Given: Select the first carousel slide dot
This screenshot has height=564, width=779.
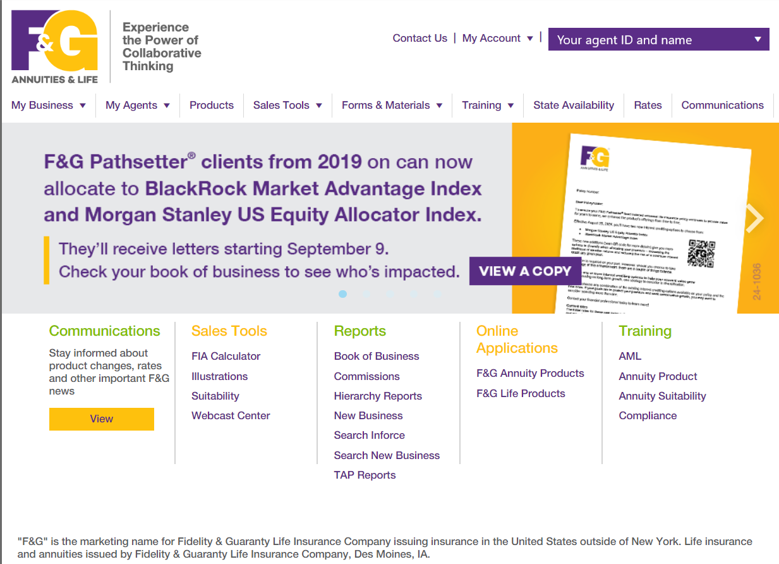Looking at the screenshot, I should click(x=343, y=293).
